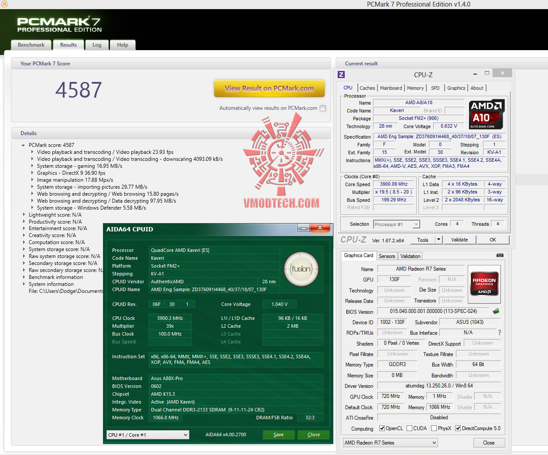This screenshot has height=455, width=548.
Task: Open the SPD tab in CPU-Z
Action: click(435, 88)
